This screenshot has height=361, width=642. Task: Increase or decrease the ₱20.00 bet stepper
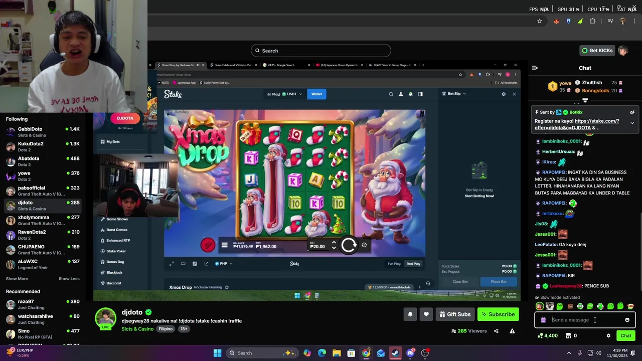(334, 245)
